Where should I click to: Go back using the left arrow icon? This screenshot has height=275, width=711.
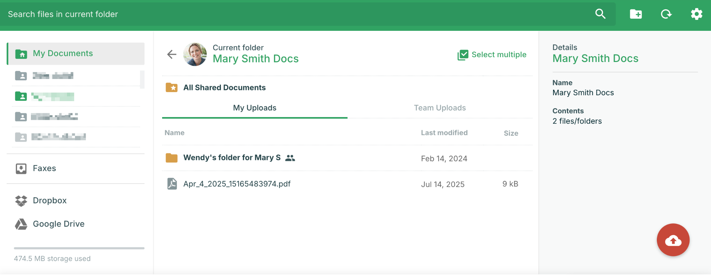[x=172, y=54]
